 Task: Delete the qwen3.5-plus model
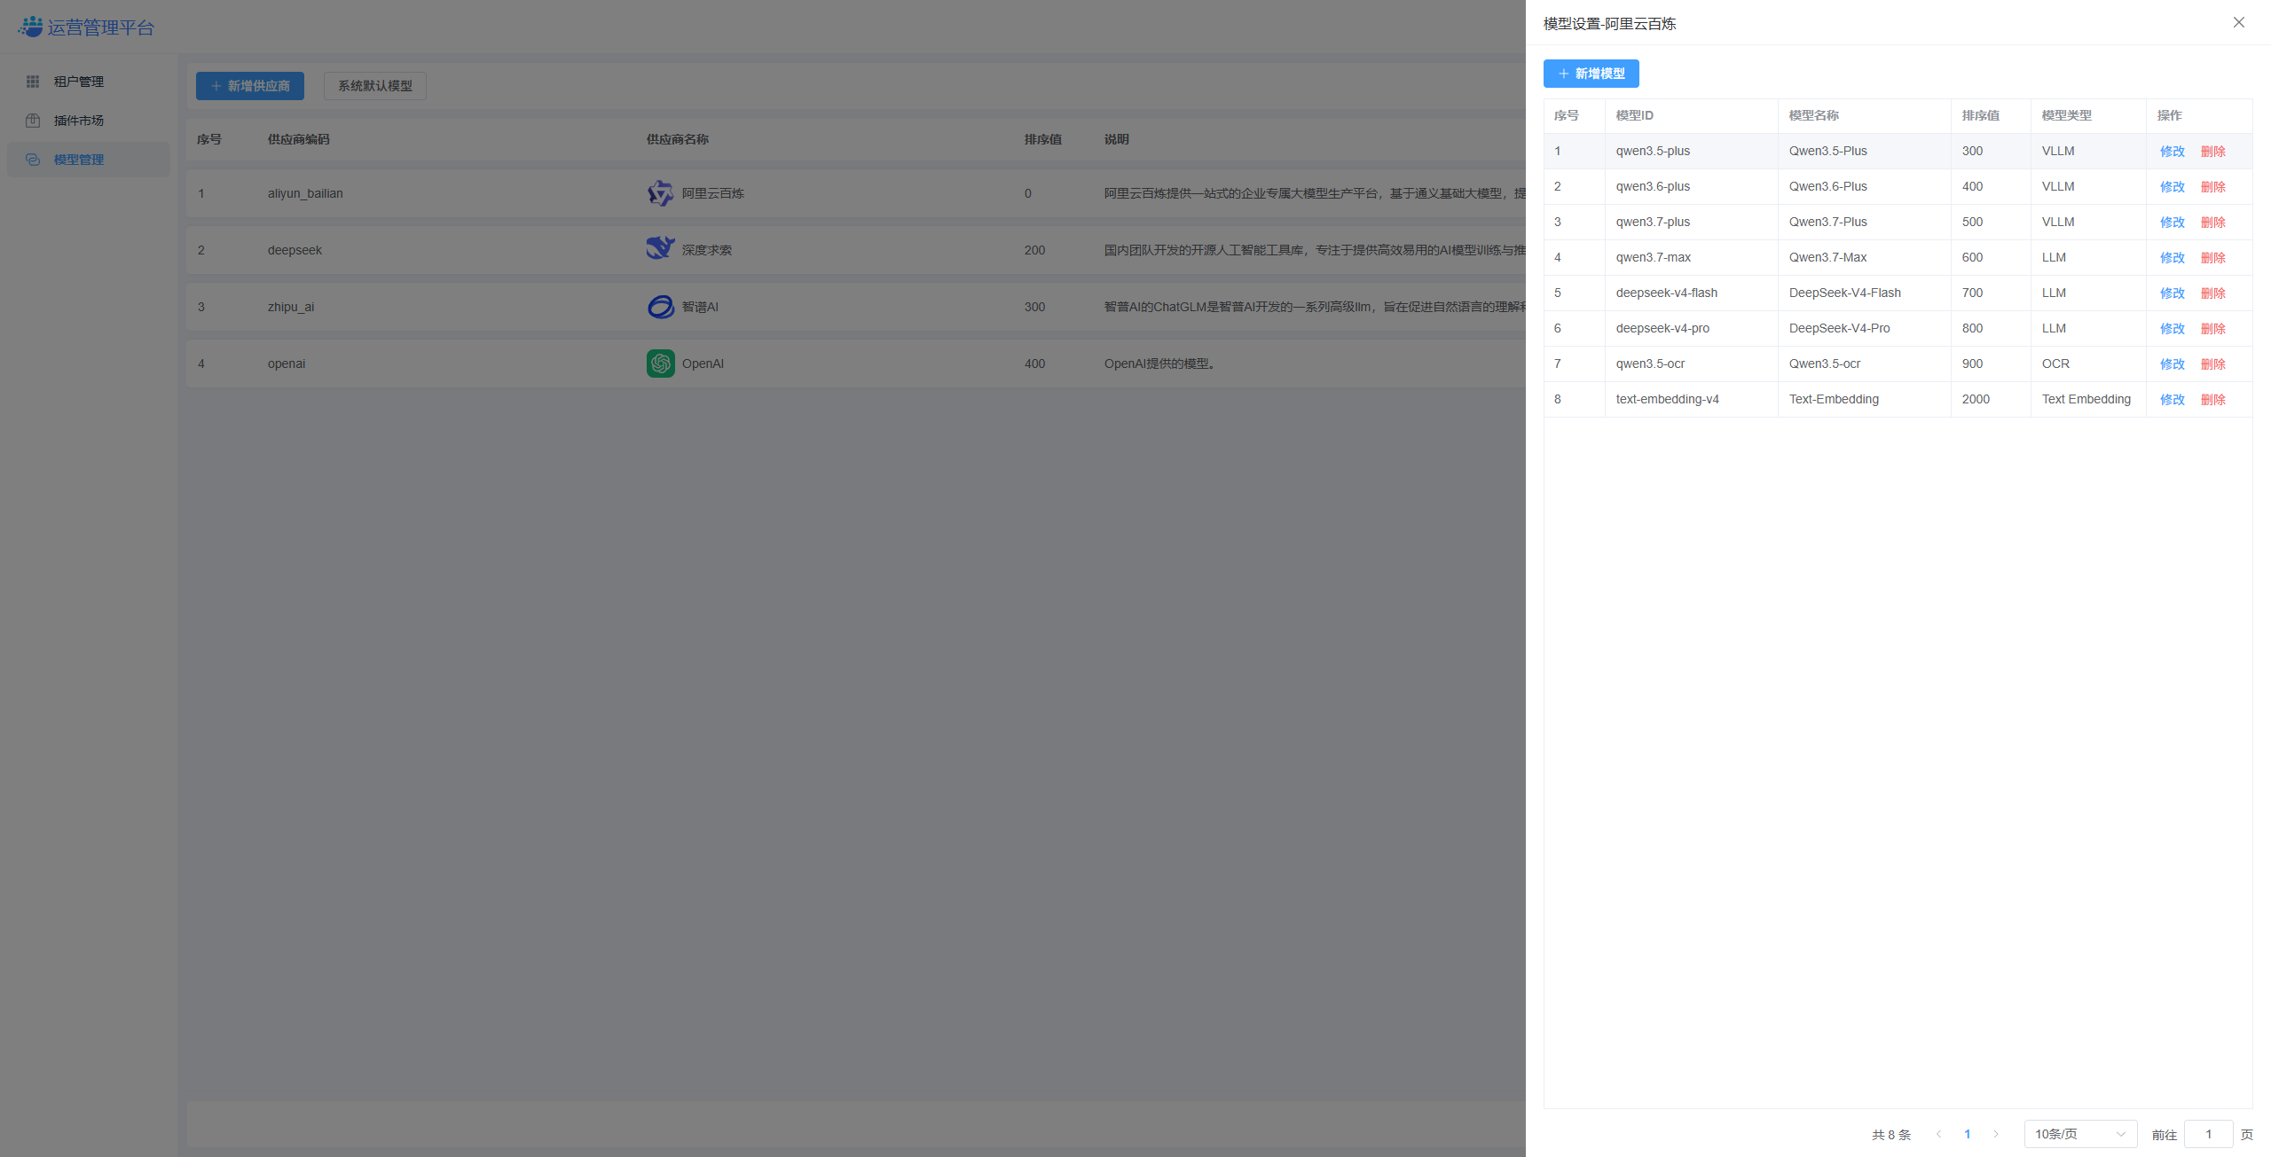pos(2212,152)
